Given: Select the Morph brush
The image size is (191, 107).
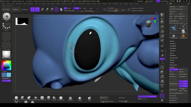Looking at the screenshot, I should click(80, 99).
